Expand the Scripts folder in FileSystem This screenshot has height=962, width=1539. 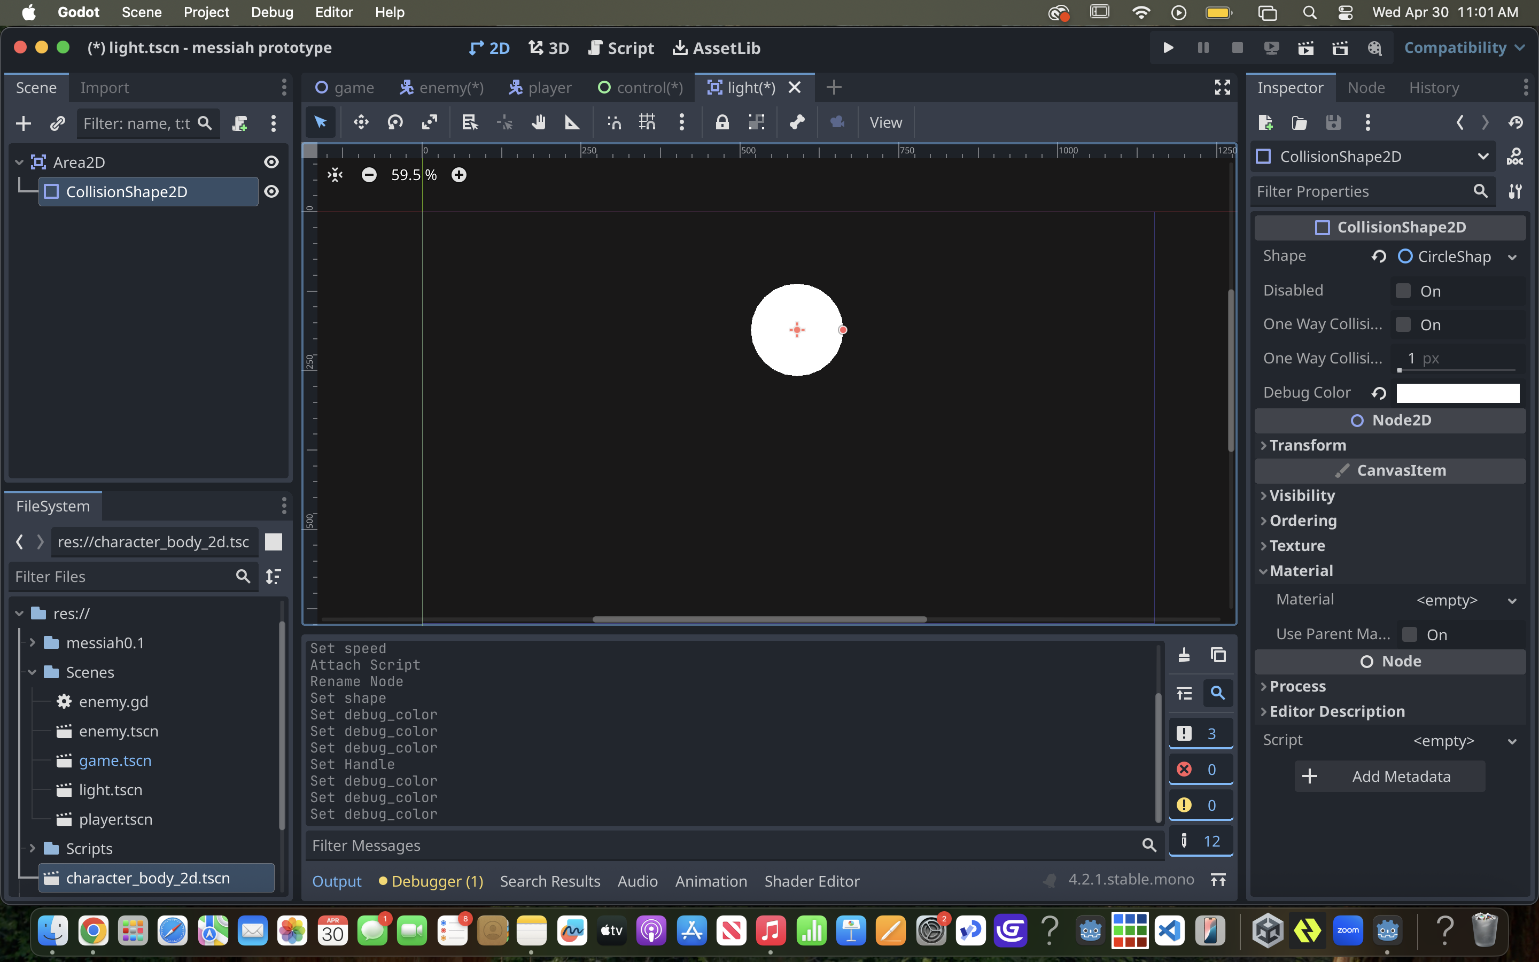(x=33, y=848)
